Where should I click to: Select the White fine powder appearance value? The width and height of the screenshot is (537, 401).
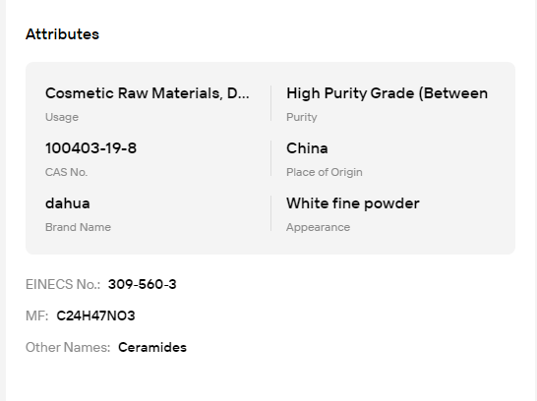pyautogui.click(x=353, y=203)
